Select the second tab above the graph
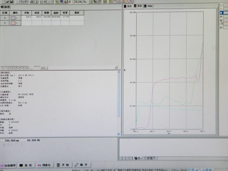Screen dimensions: 228x171 pyautogui.click(x=138, y=6)
